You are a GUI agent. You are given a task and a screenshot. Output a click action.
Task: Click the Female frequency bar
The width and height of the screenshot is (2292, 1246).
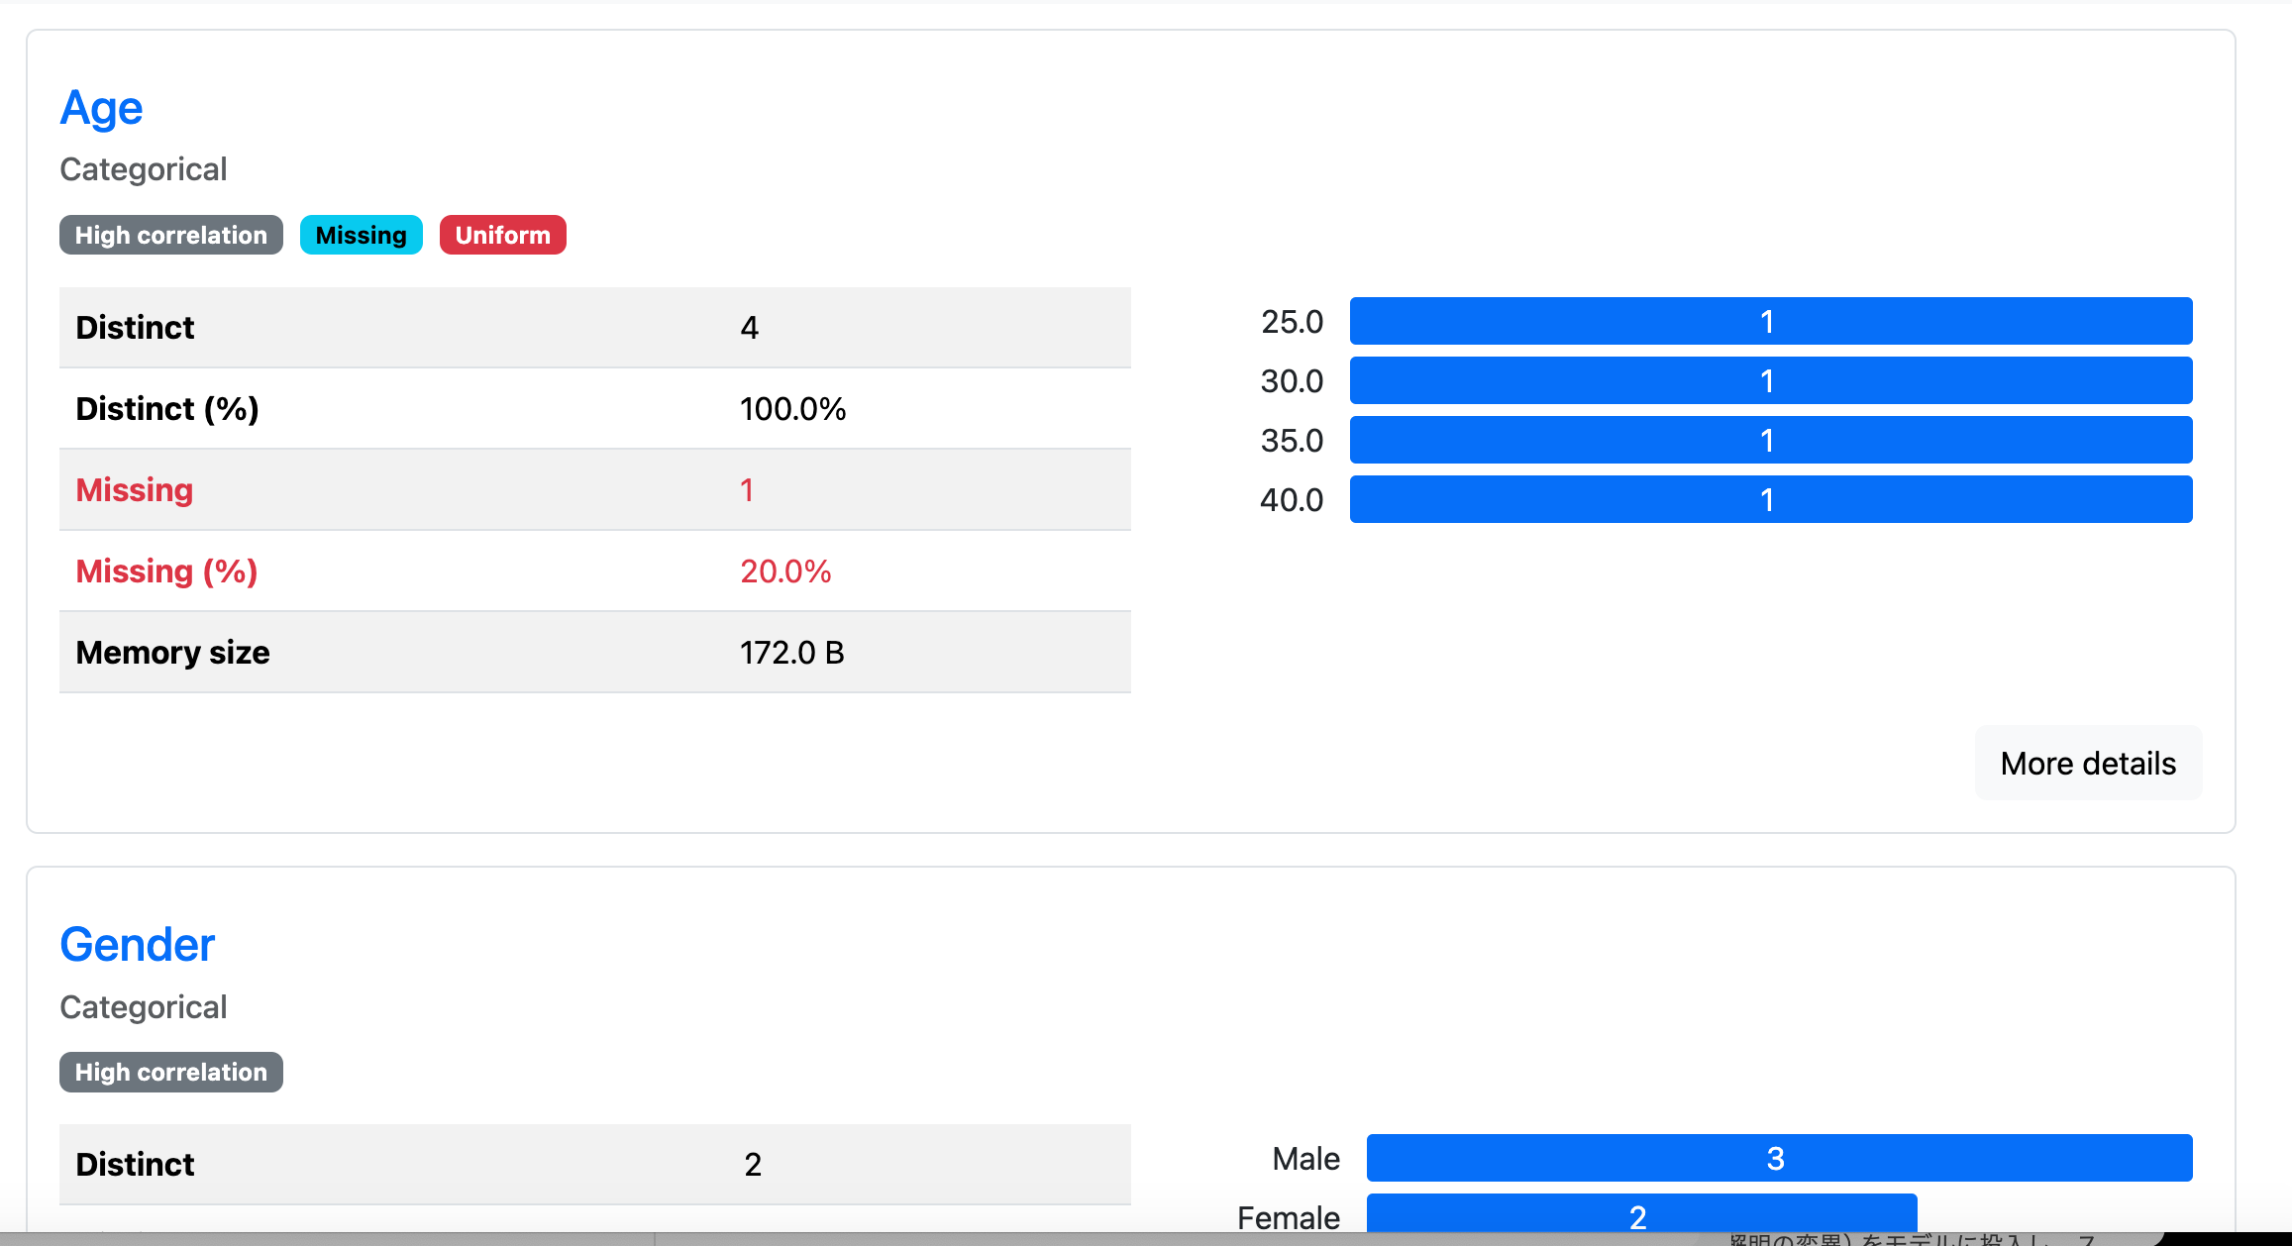coord(1641,1214)
